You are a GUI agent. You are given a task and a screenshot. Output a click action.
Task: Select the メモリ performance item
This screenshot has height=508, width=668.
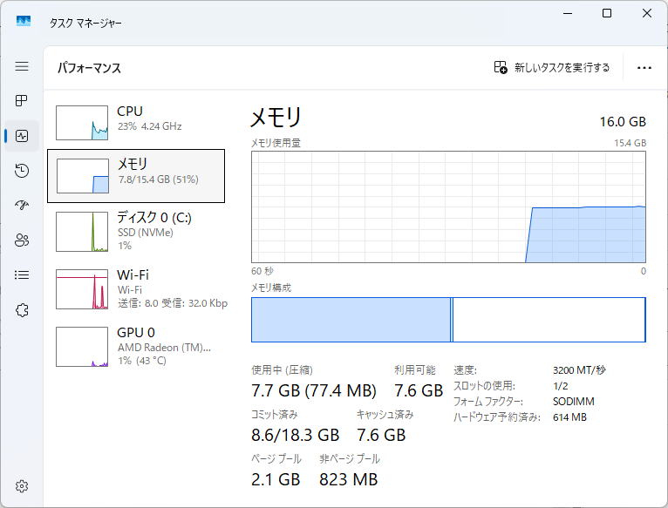coord(136,175)
